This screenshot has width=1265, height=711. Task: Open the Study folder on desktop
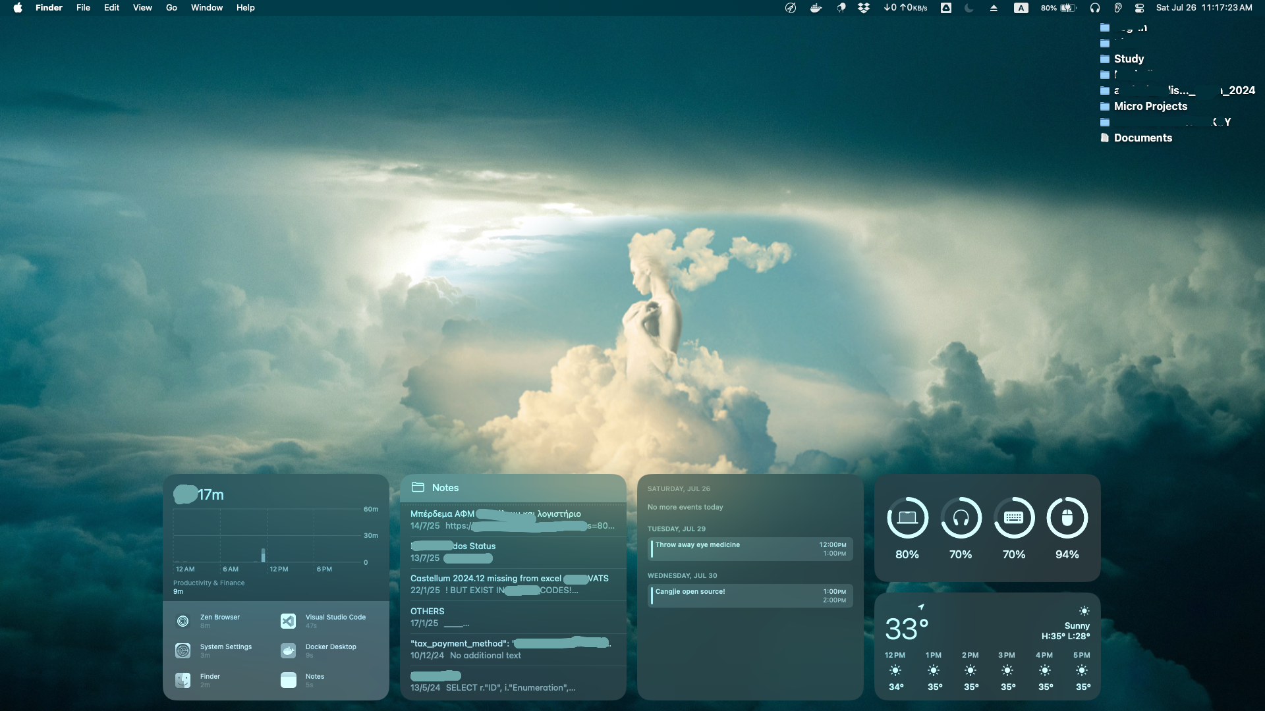tap(1122, 59)
